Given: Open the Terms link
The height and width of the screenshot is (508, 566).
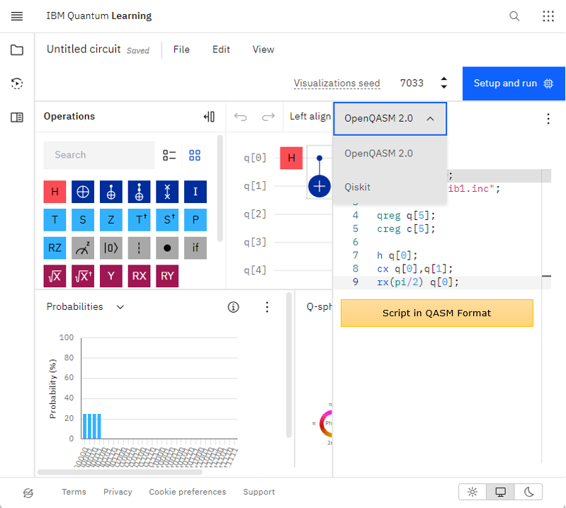Looking at the screenshot, I should [74, 492].
